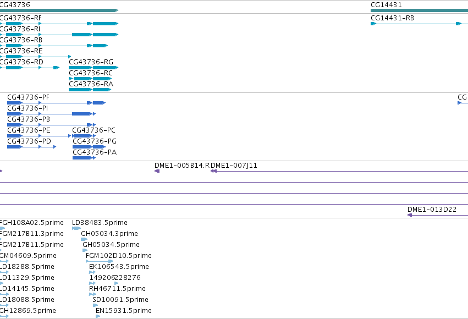Select the CG43736 gene bar
This screenshot has width=468, height=319.
pyautogui.click(x=59, y=10)
